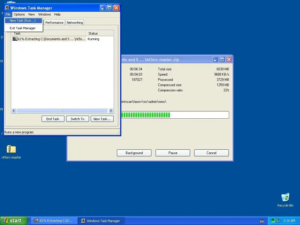Open the Help menu
The height and width of the screenshot is (225, 300).
57,14
